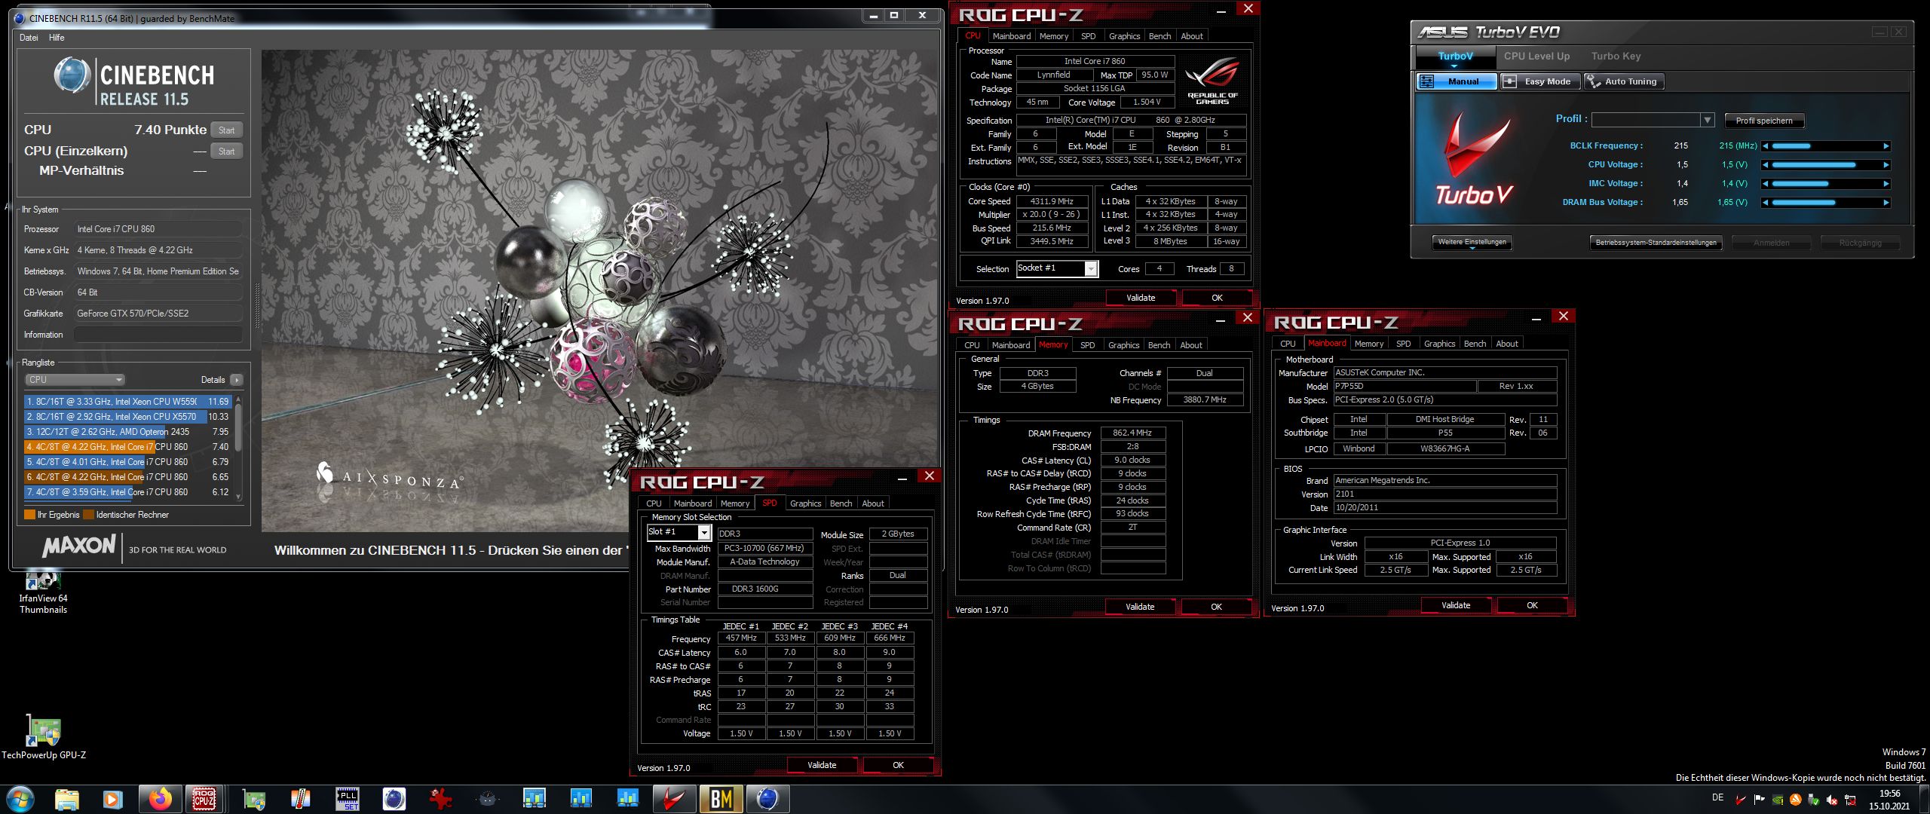Click the TurboV EVO red-V taskbar icon
This screenshot has height=814, width=1930.
point(673,799)
